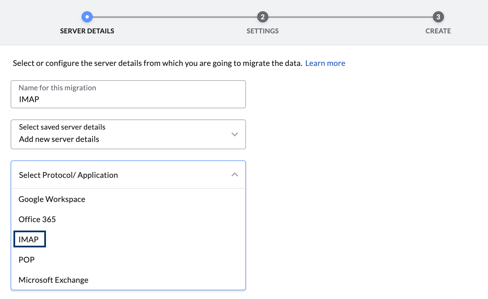
Task: Click Add new server details option
Action: click(59, 139)
